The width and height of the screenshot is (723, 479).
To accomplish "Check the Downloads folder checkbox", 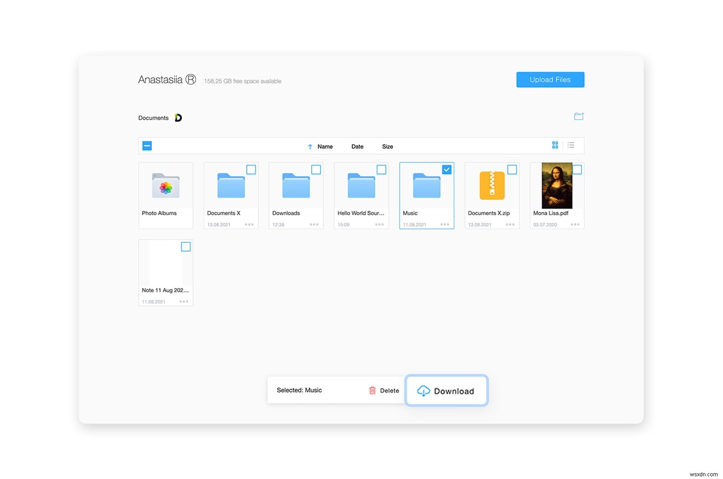I will [316, 169].
